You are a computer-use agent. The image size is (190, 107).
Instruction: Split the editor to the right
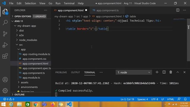(x=178, y=10)
